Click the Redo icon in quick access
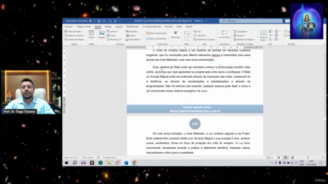 point(111,21)
